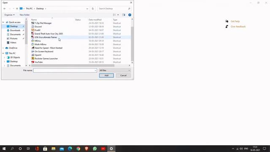This screenshot has width=270, height=152.
Task: Sort by Status column header
Action: coord(78,20)
